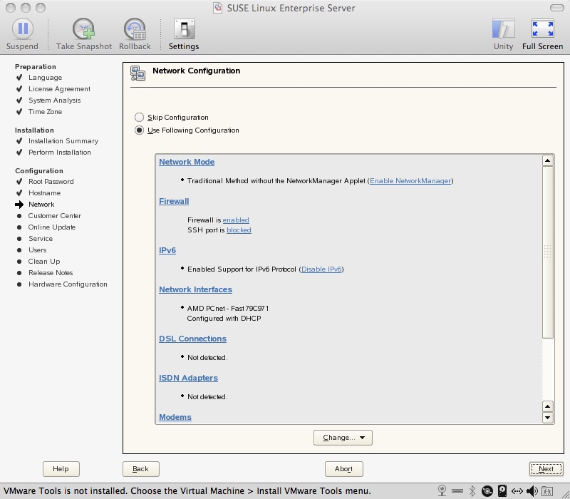This screenshot has height=499, width=570.
Task: Click the System Analysis step
Action: [x=55, y=101]
